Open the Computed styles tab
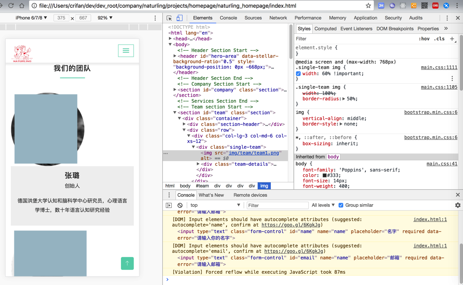The height and width of the screenshot is (285, 463). click(325, 29)
